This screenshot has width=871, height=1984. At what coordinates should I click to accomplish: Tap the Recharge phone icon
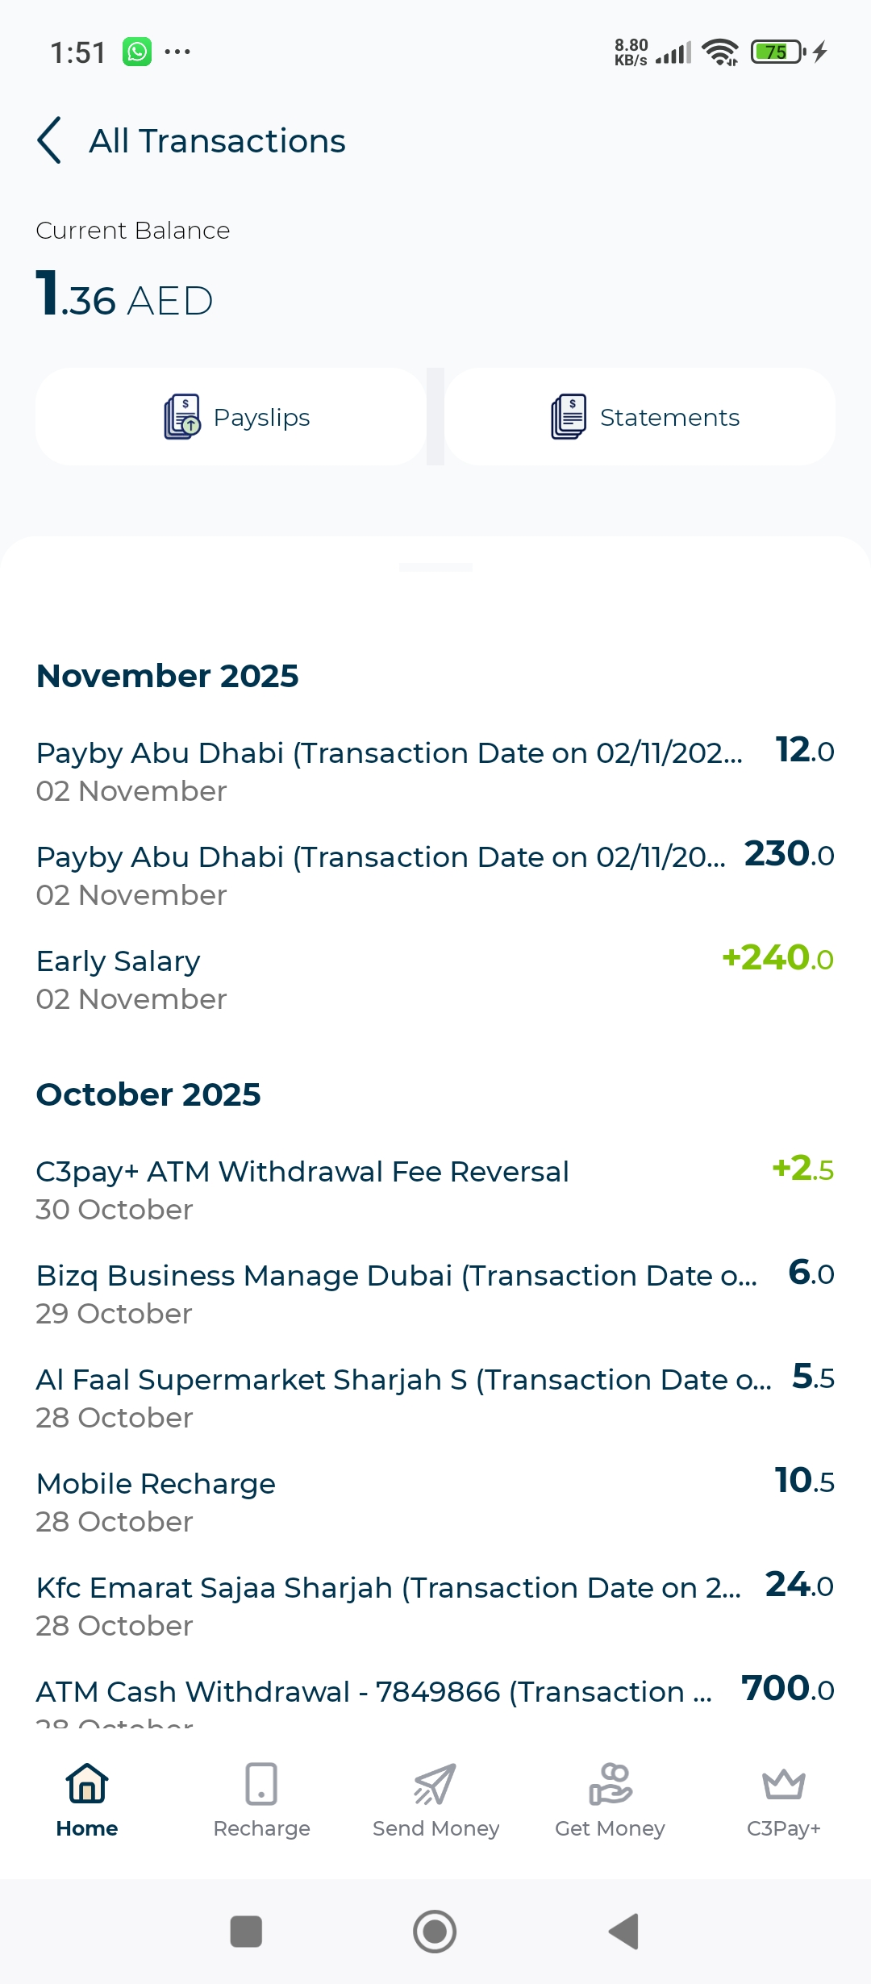click(x=261, y=1782)
